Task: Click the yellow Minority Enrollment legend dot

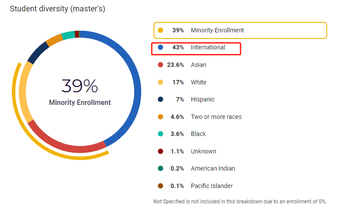Action: (x=161, y=30)
